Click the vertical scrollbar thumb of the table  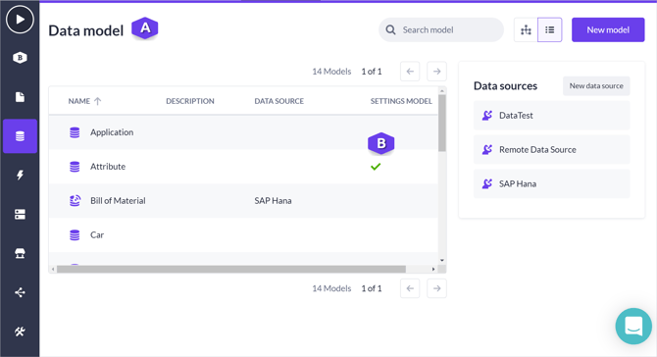coord(442,123)
